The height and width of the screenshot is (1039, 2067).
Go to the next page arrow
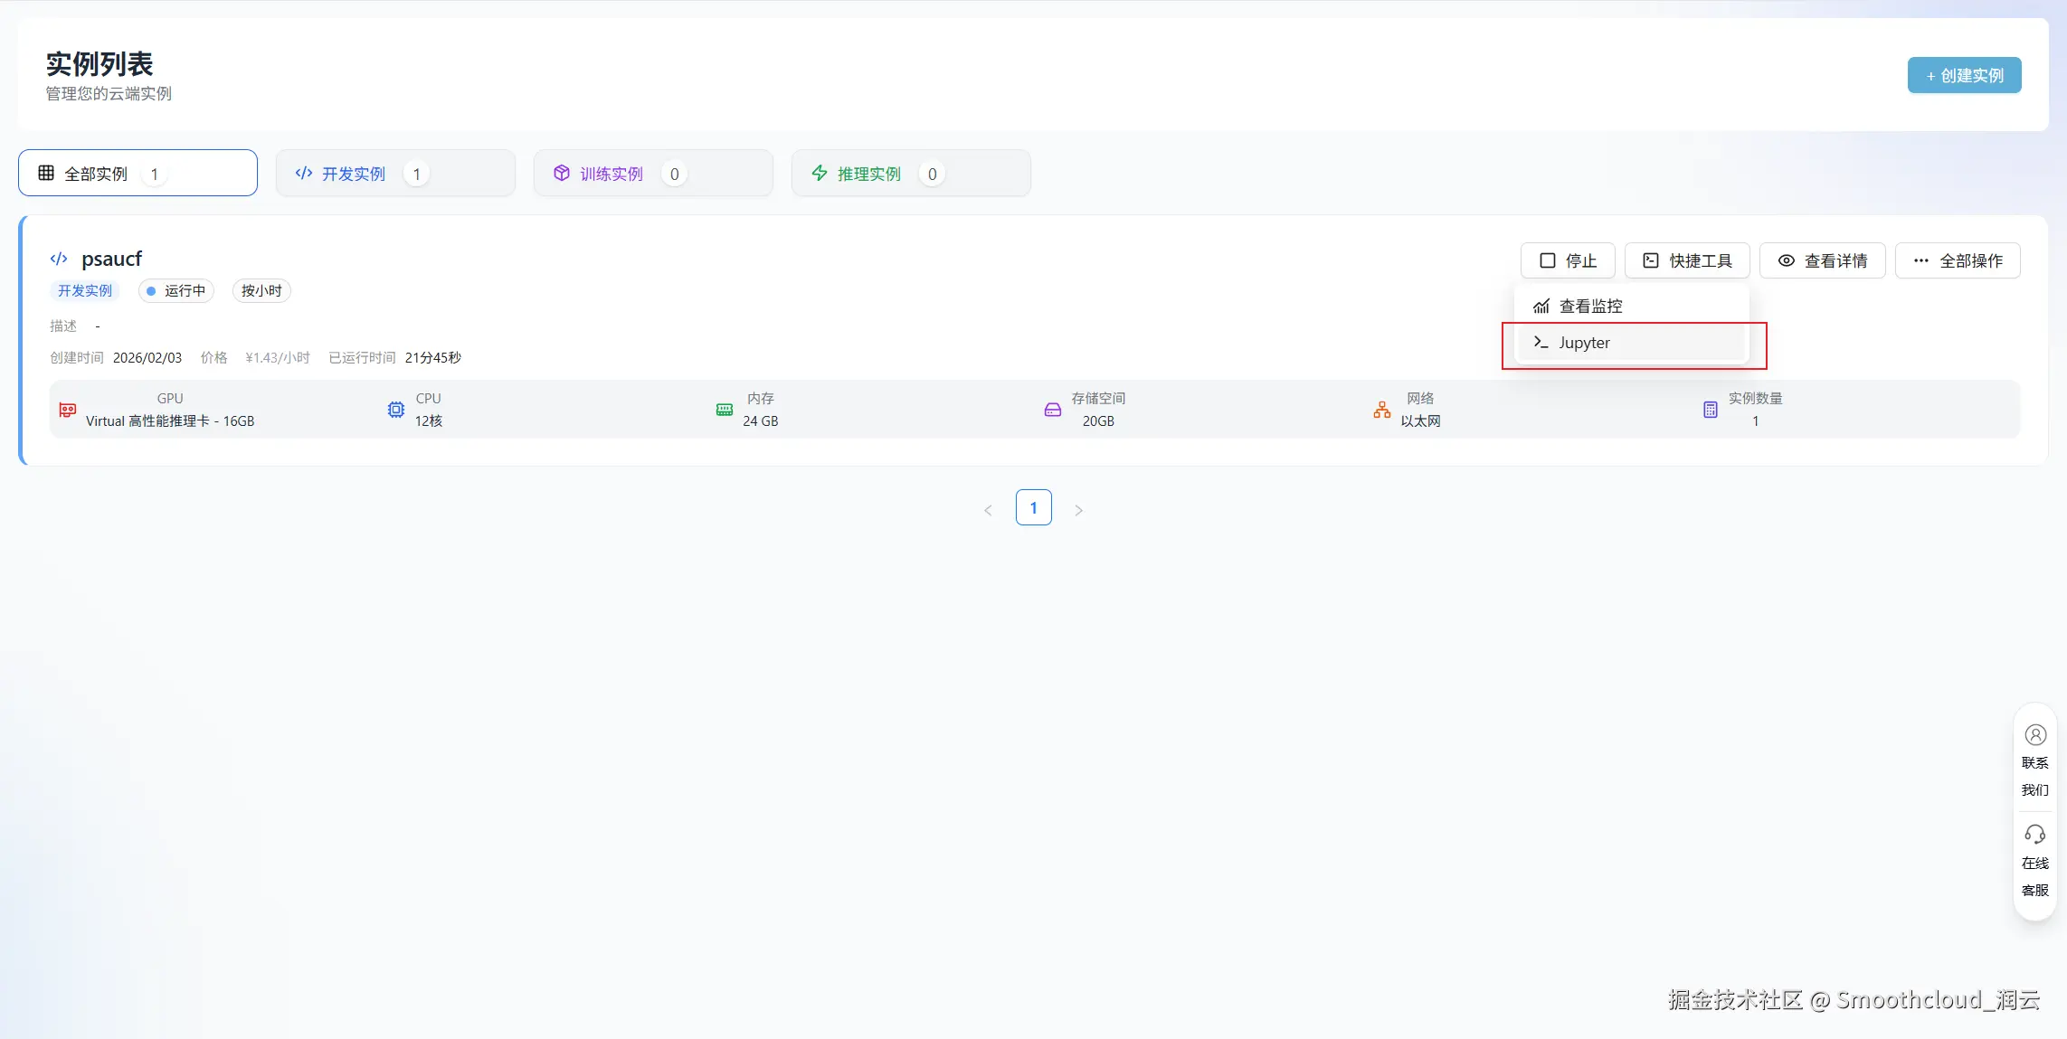(x=1078, y=510)
